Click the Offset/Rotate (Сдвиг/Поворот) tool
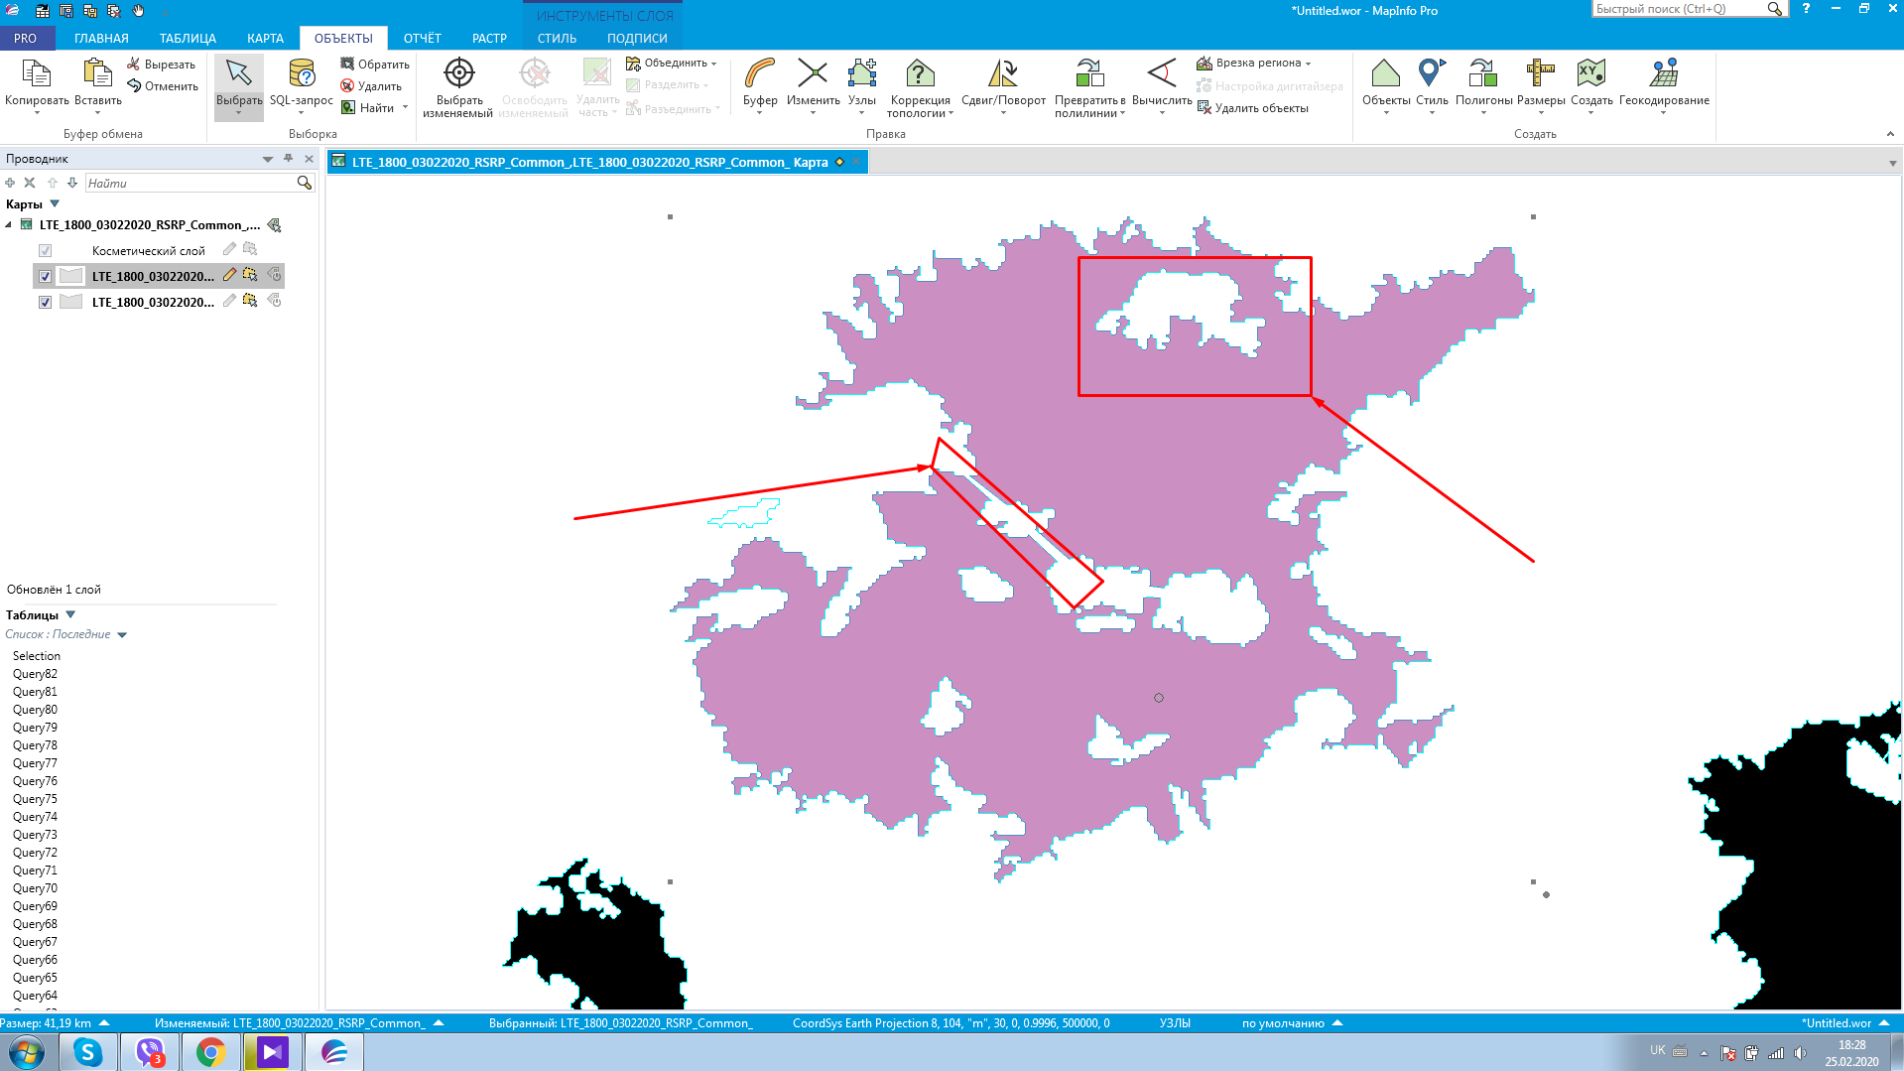The width and height of the screenshot is (1904, 1071). (1003, 73)
